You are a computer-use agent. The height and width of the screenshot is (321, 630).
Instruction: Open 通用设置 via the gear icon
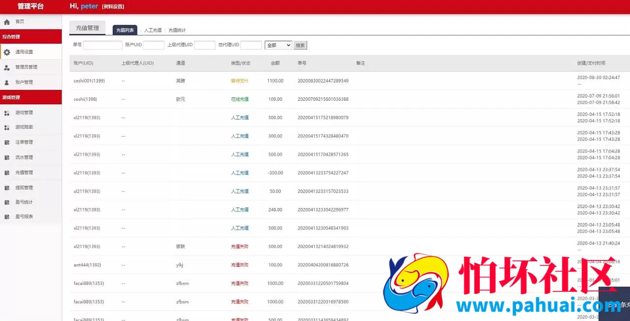pos(7,51)
